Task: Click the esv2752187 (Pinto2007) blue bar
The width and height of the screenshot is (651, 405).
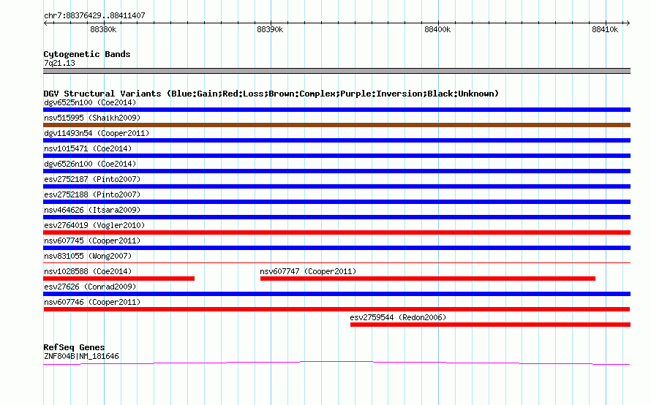Action: [336, 186]
